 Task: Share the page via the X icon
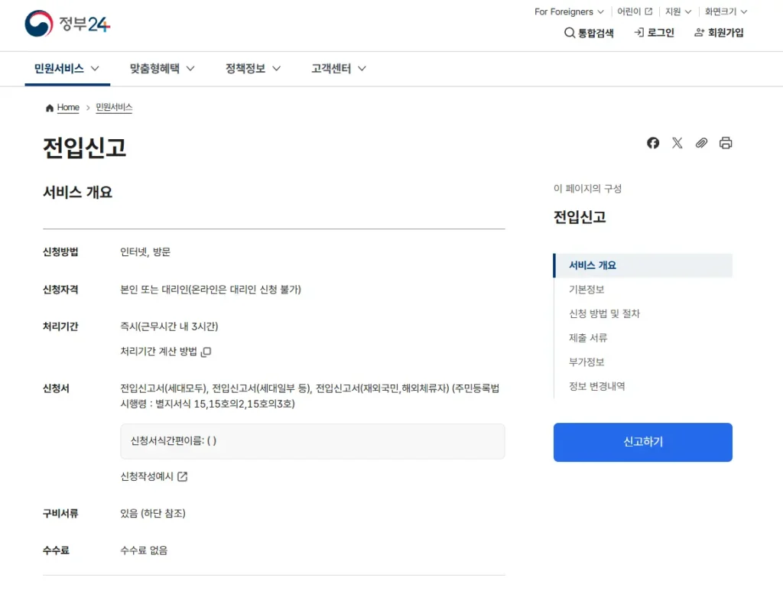(x=677, y=143)
